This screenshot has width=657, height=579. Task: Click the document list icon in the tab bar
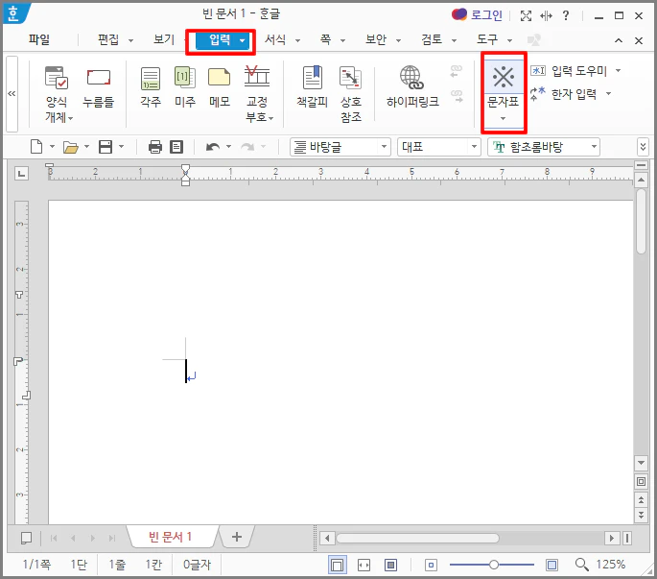click(x=27, y=538)
